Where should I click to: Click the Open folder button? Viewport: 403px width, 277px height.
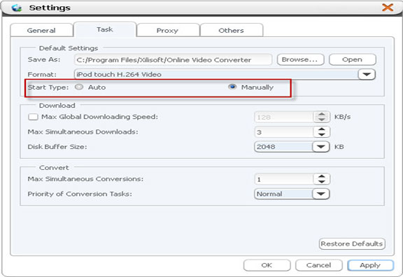click(353, 59)
